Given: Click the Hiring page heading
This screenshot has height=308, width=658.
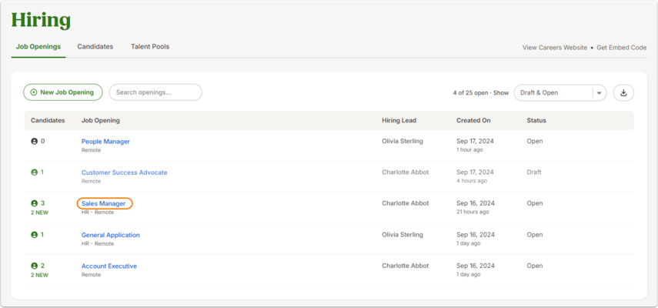Looking at the screenshot, I should point(41,20).
